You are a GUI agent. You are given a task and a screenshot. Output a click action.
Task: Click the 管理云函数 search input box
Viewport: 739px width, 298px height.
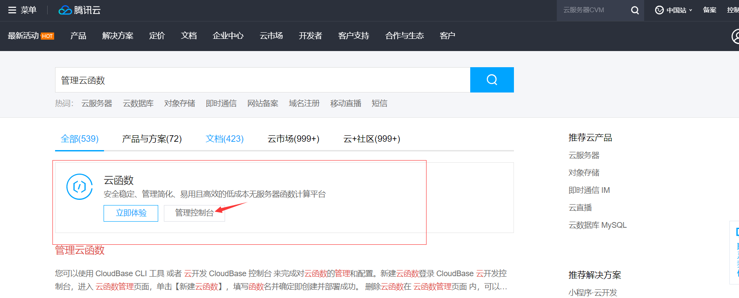pos(263,80)
